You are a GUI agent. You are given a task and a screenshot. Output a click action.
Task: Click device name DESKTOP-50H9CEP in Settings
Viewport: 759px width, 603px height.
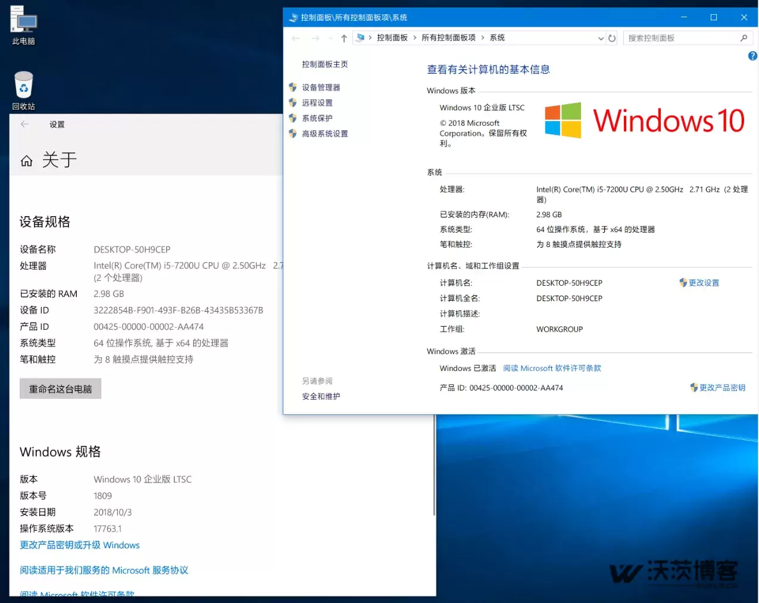pyautogui.click(x=132, y=249)
